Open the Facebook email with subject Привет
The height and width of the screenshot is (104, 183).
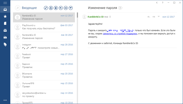click(44, 56)
